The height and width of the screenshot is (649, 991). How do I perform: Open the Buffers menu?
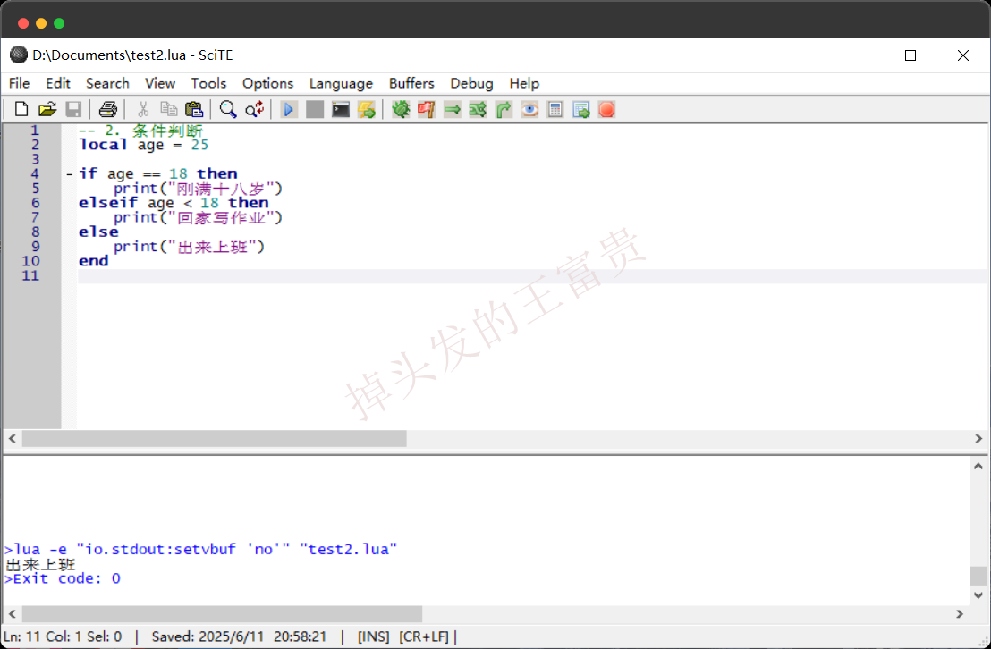point(411,83)
